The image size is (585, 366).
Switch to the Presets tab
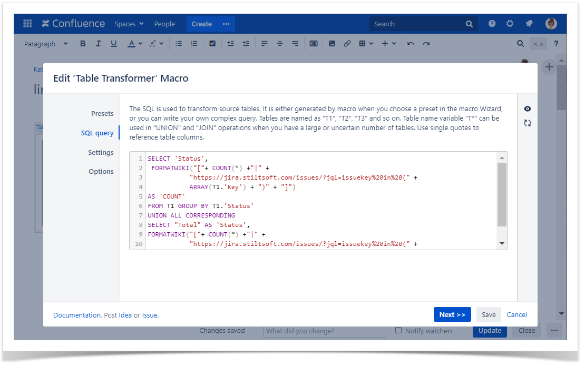click(102, 114)
